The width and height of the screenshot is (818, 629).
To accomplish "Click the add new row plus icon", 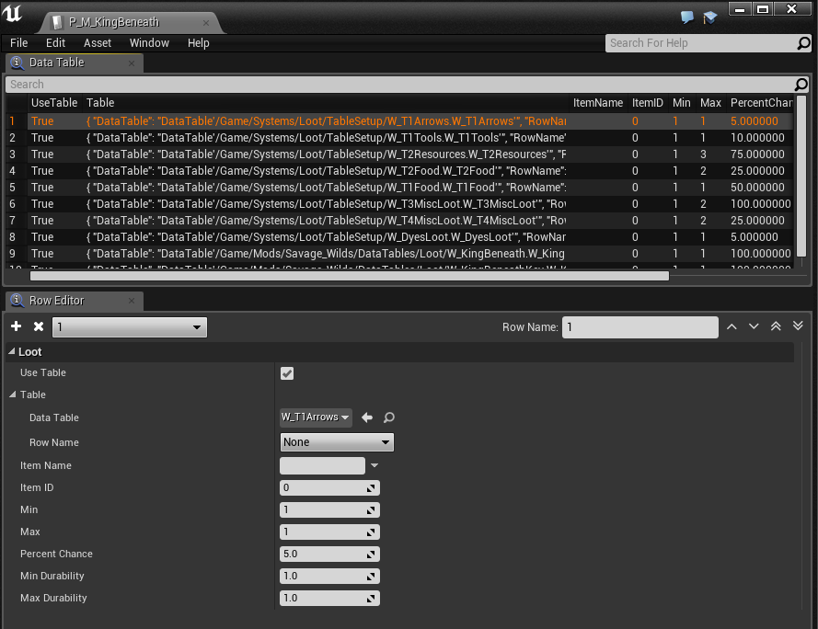I will [x=17, y=326].
